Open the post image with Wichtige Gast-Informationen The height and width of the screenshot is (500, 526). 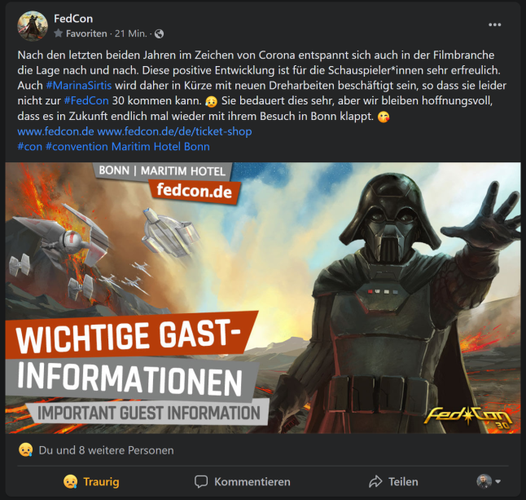point(263,298)
